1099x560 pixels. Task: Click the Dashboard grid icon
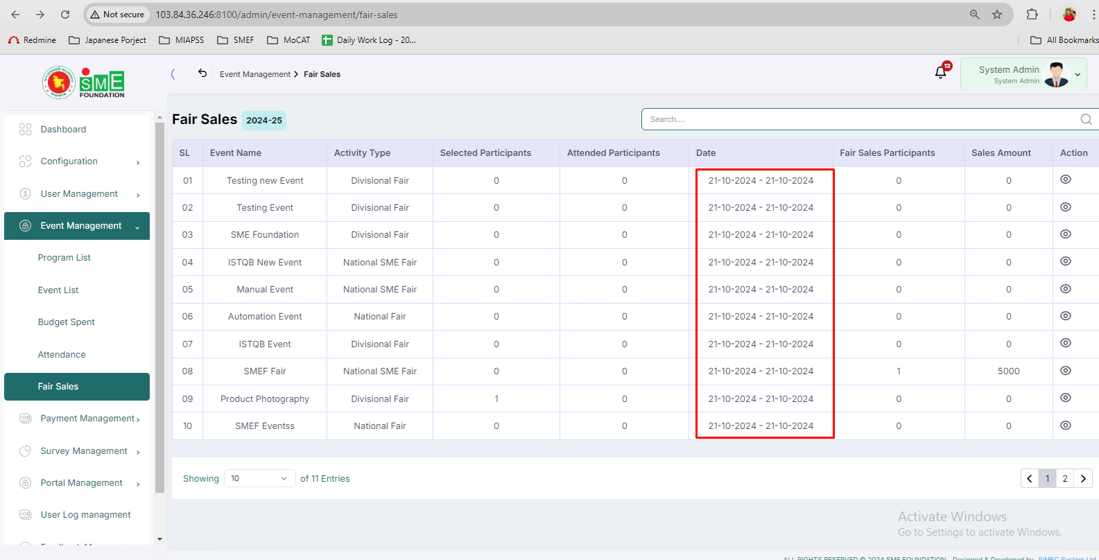click(26, 129)
